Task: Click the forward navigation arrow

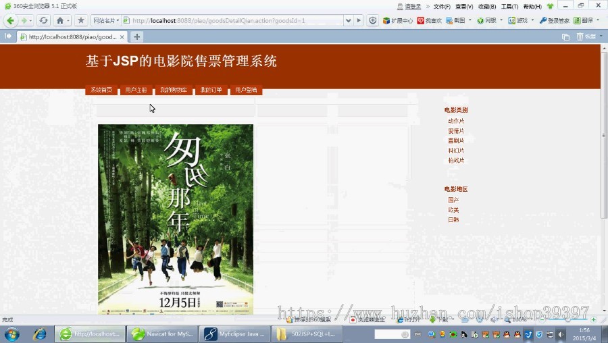Action: (24, 20)
